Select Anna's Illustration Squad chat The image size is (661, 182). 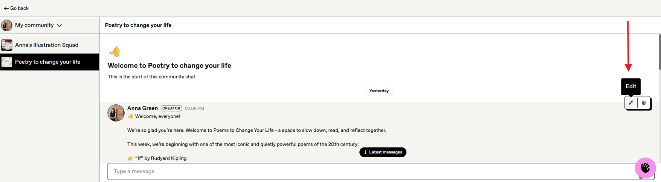pyautogui.click(x=47, y=45)
